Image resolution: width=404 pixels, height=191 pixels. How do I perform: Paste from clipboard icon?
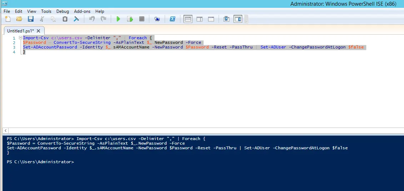[65, 19]
